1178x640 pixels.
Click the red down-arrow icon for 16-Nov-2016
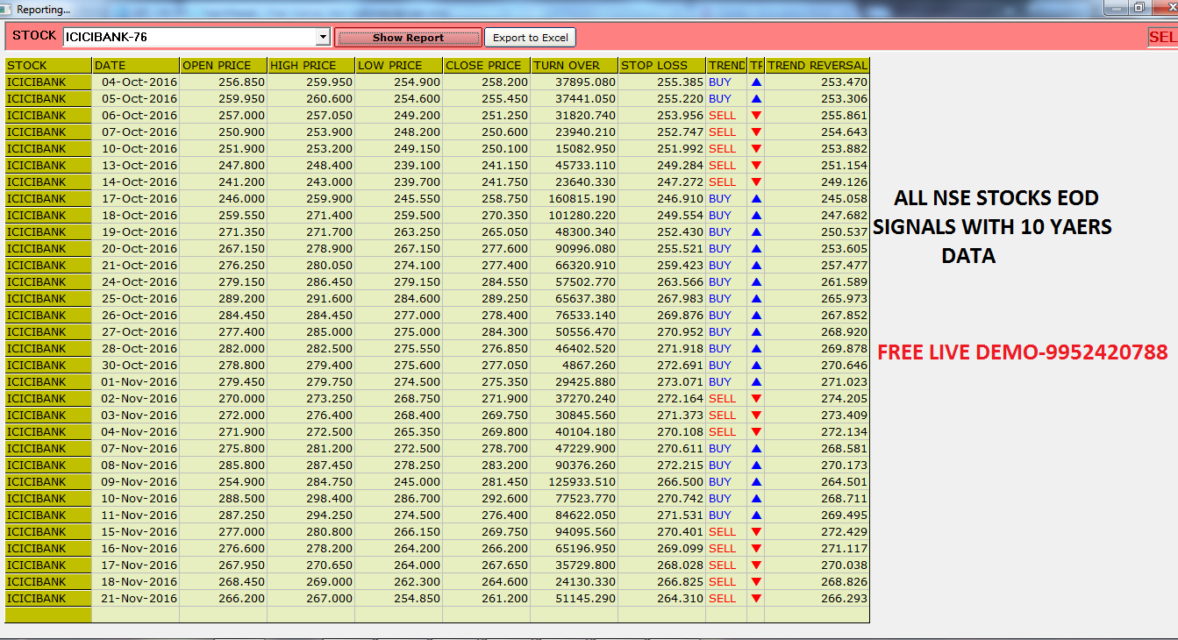pyautogui.click(x=756, y=549)
